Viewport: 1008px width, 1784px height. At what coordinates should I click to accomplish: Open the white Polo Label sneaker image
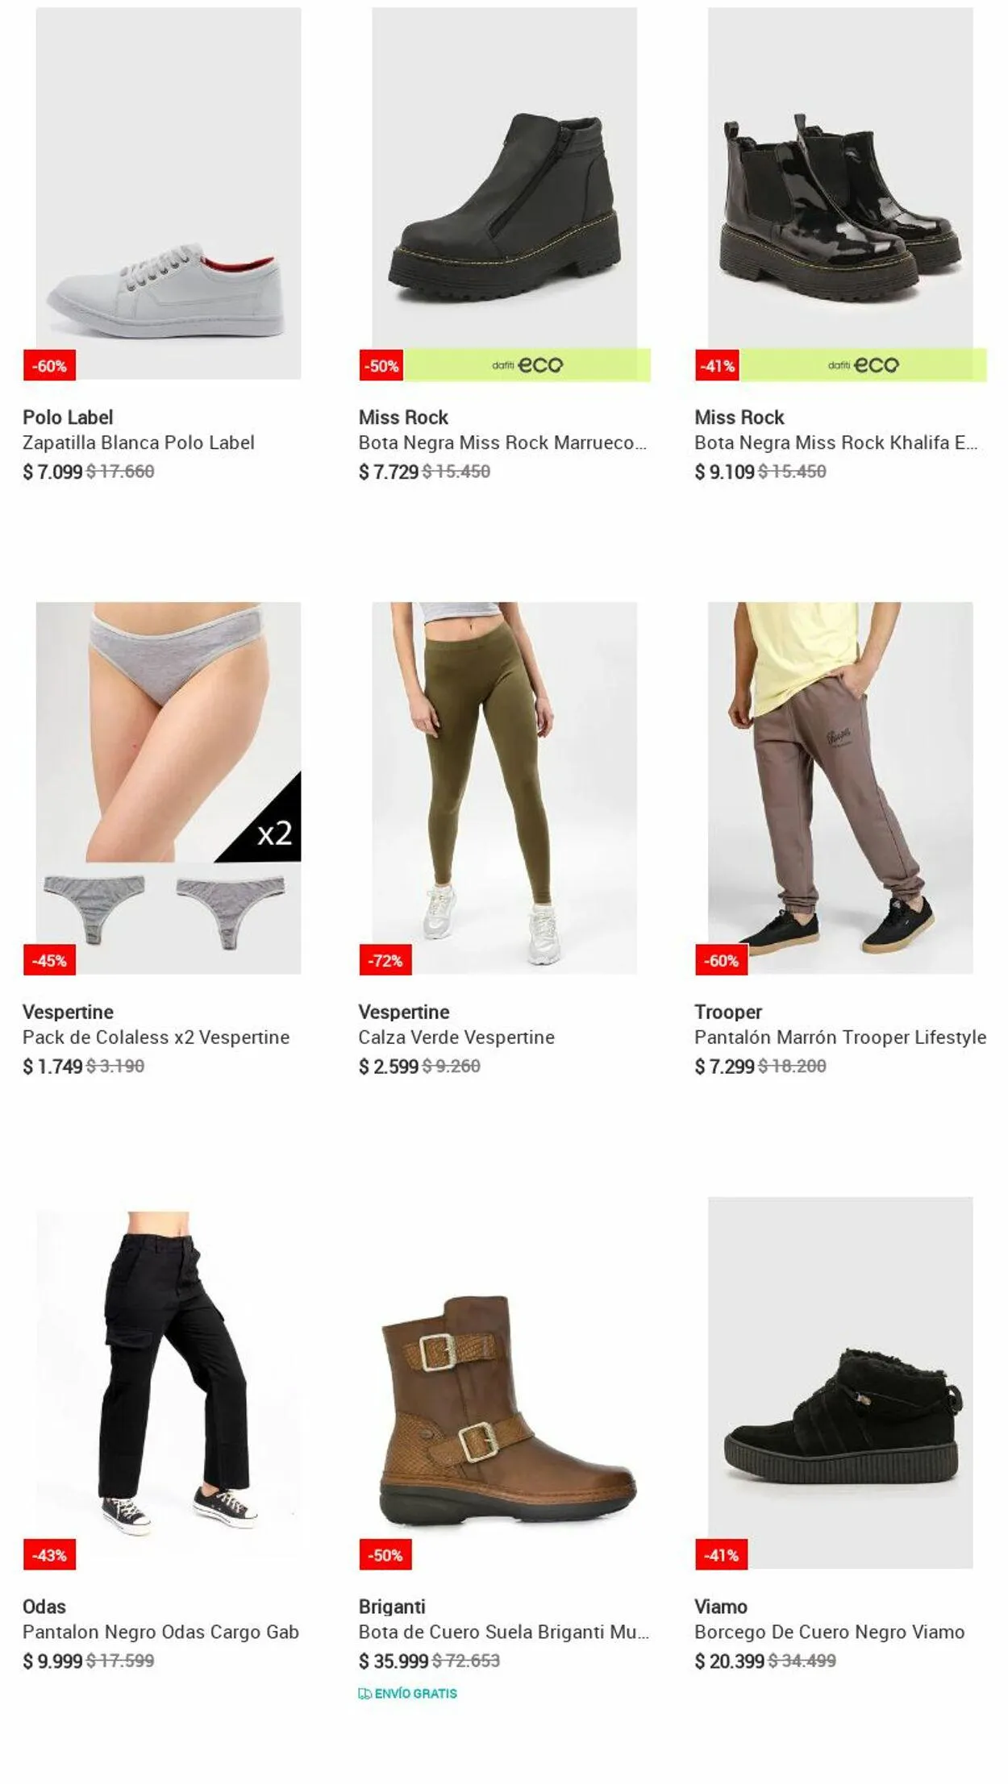169,193
